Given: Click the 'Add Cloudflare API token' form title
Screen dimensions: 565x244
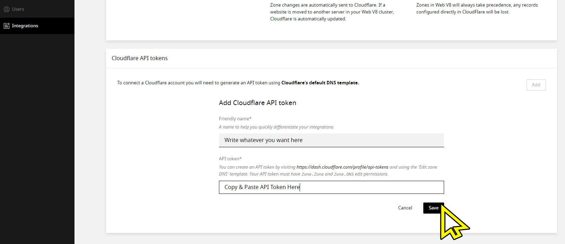Looking at the screenshot, I should point(257,103).
